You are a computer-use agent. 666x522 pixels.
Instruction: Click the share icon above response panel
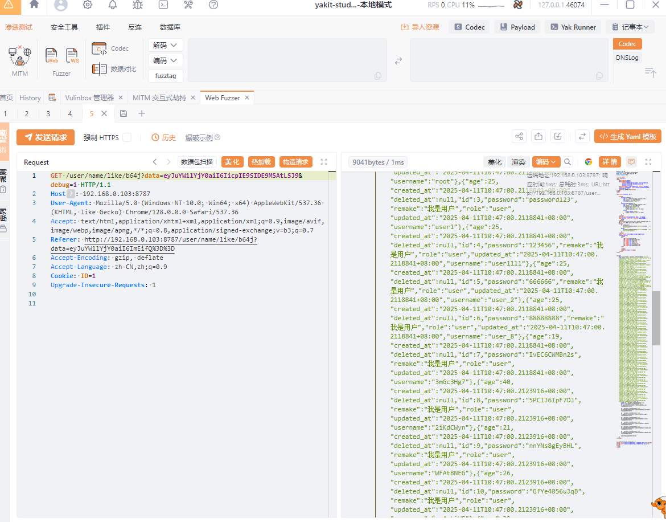(x=519, y=137)
